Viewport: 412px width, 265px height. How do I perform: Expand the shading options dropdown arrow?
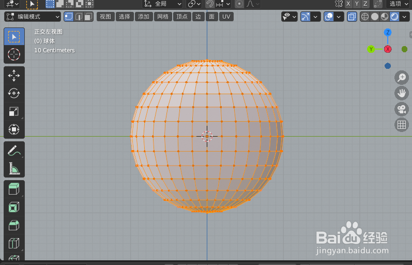coord(404,17)
